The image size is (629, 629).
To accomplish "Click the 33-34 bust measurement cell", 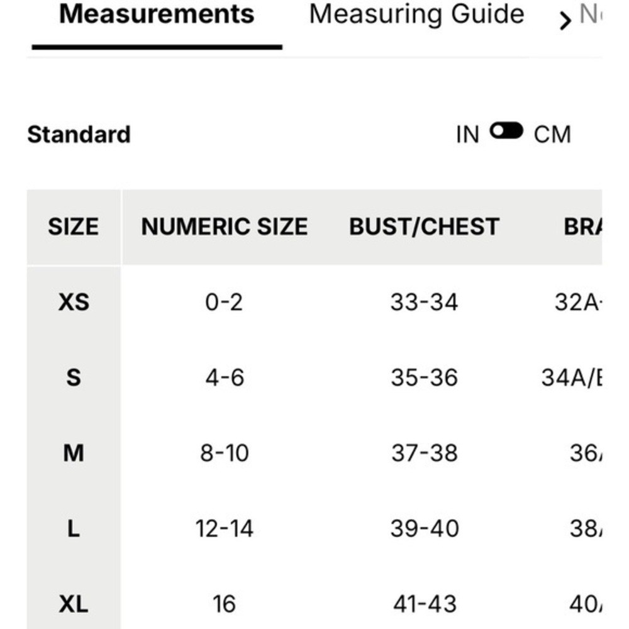I will pyautogui.click(x=425, y=302).
